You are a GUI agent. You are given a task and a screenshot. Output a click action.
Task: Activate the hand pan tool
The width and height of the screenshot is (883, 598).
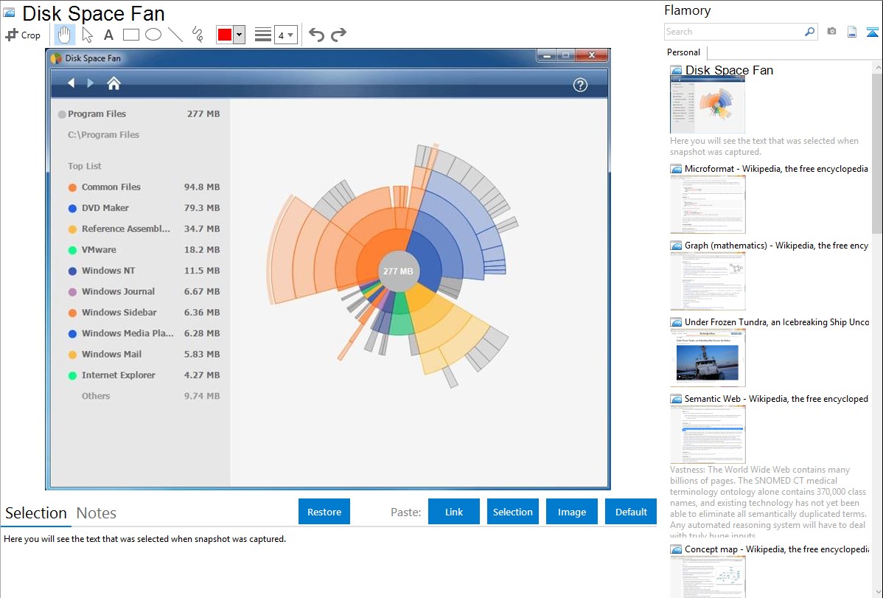pos(64,35)
